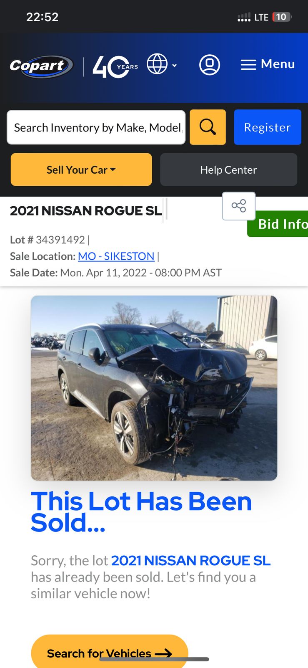The width and height of the screenshot is (308, 668).
Task: Click the blue Register button
Action: click(268, 127)
